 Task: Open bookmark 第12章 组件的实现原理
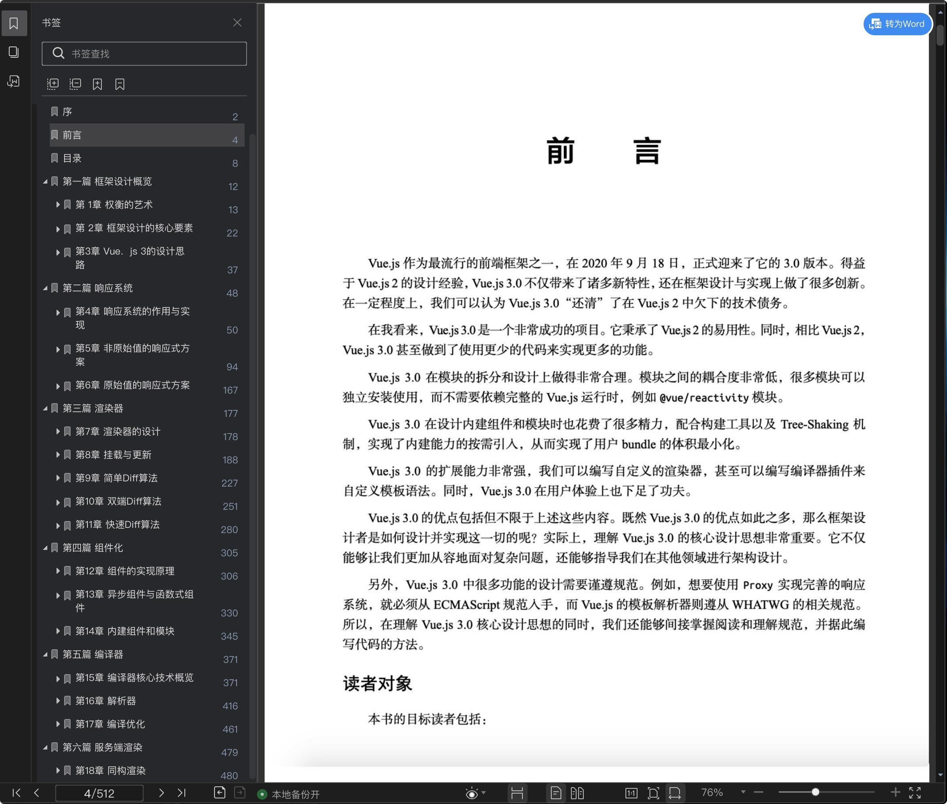[124, 571]
